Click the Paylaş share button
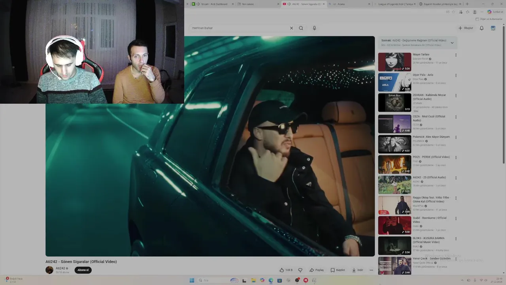This screenshot has height=285, width=506. [317, 270]
